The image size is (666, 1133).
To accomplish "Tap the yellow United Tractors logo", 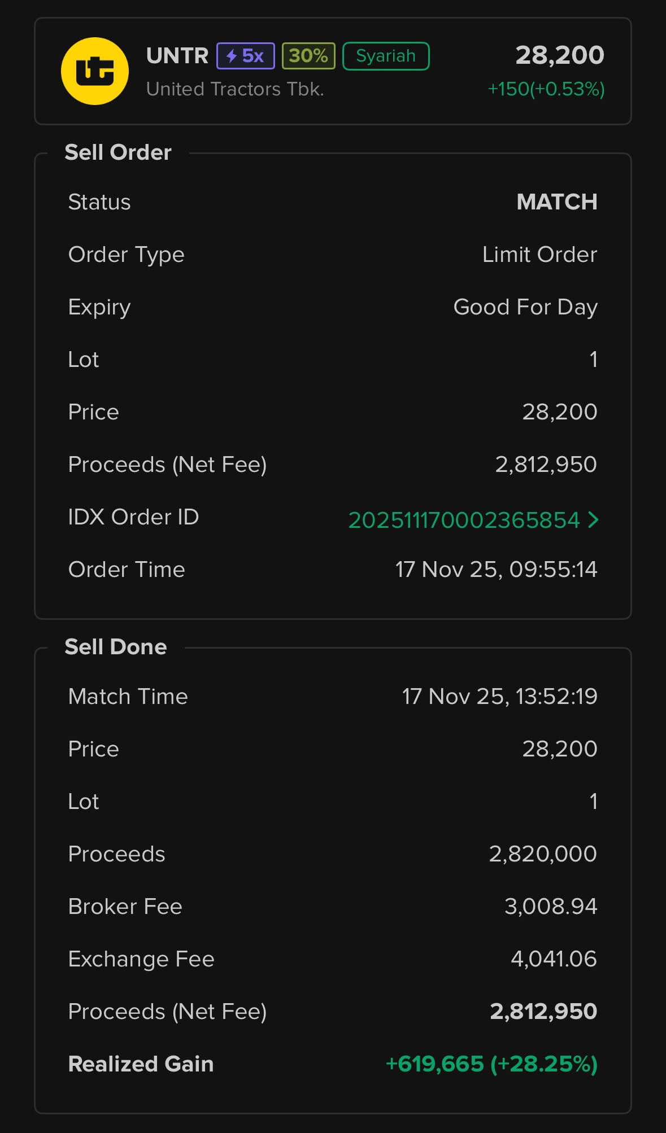I will tap(95, 71).
